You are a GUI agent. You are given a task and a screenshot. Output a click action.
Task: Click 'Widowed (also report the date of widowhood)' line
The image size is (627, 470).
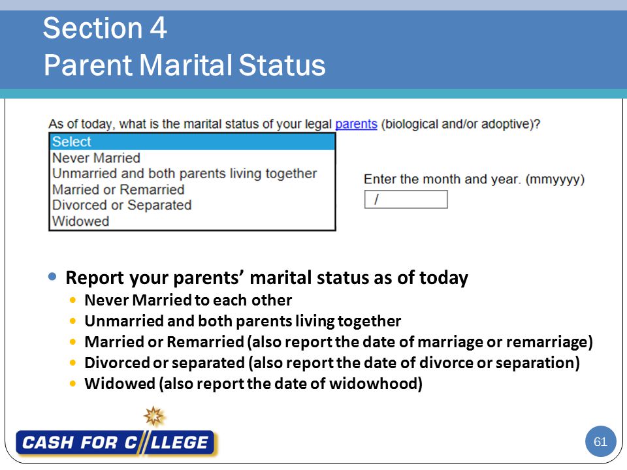(x=253, y=384)
